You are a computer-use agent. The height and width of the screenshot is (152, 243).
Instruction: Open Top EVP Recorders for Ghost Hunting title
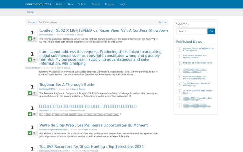[91, 147]
